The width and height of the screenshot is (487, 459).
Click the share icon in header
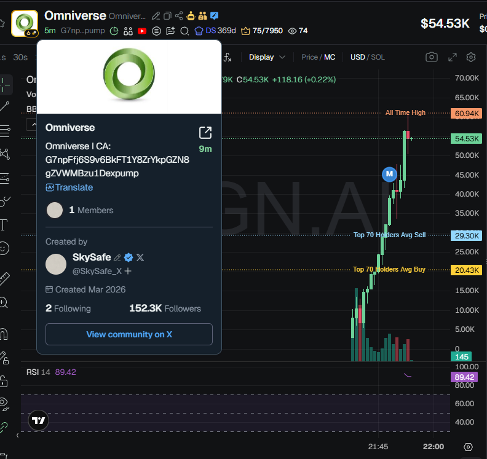(x=179, y=16)
